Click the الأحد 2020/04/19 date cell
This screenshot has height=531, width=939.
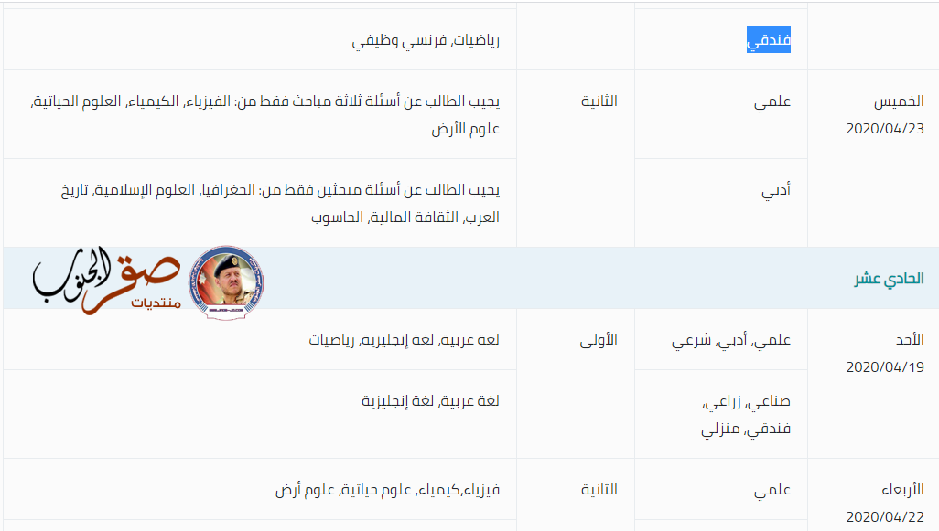(885, 353)
